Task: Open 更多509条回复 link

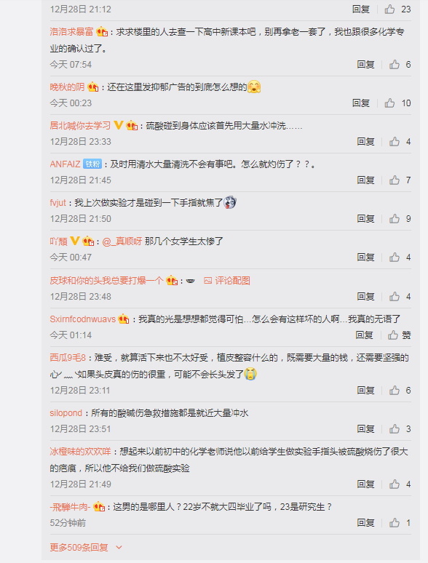Action: 79,547
